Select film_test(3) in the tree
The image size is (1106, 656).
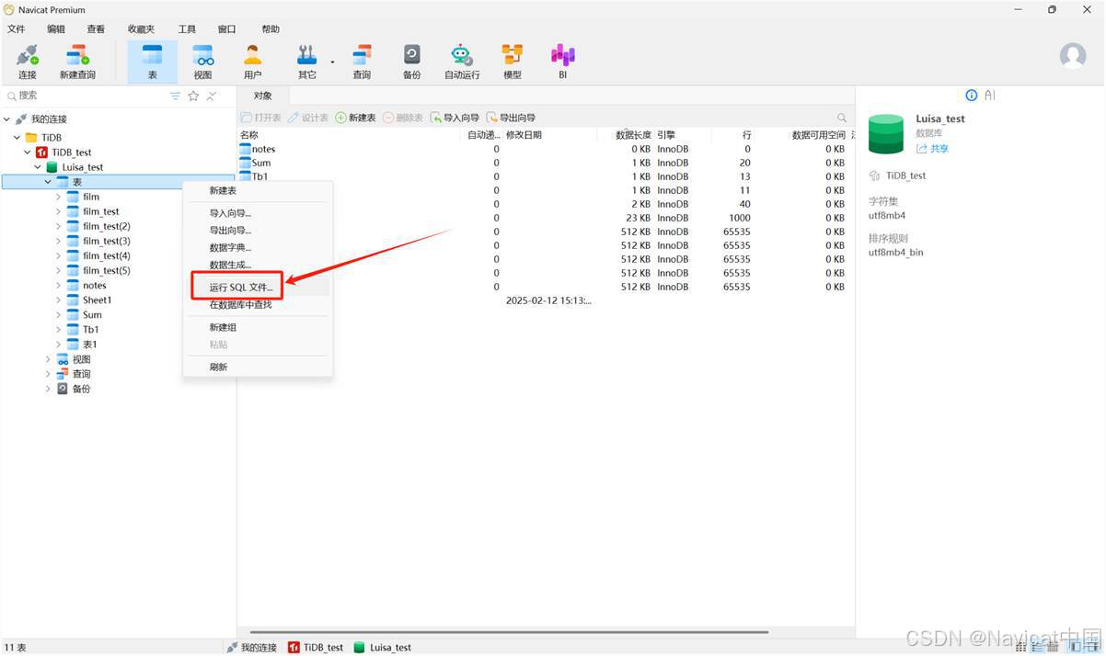point(107,241)
